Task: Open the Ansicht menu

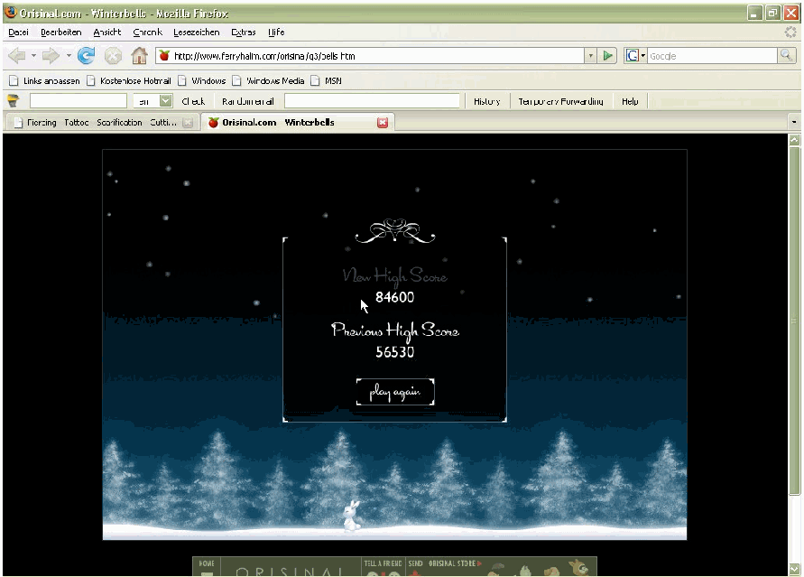Action: [107, 33]
